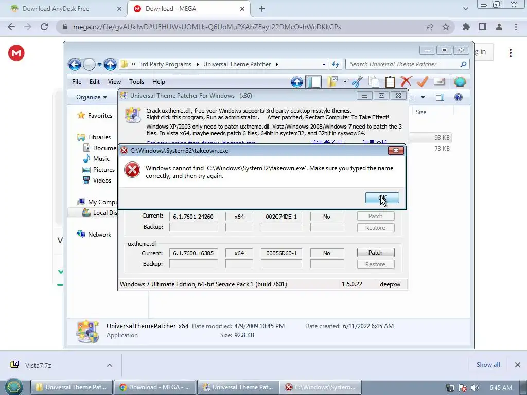527x395 pixels.
Task: Toggle the navigation pane toolbar icon
Action: (313, 82)
